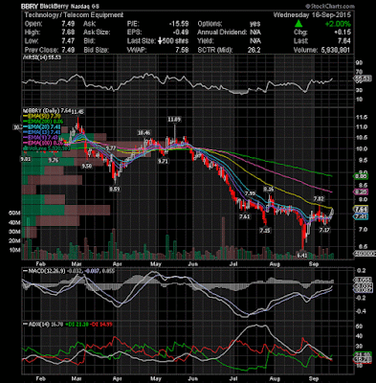Open the StockCharts.com link in the header
The image size is (376, 383).
pyautogui.click(x=330, y=6)
